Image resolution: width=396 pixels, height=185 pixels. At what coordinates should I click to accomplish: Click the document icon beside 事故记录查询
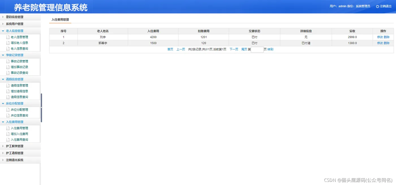[x=8, y=73]
